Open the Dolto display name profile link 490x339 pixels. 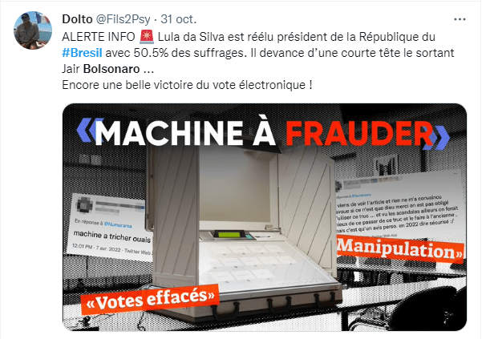tap(77, 19)
